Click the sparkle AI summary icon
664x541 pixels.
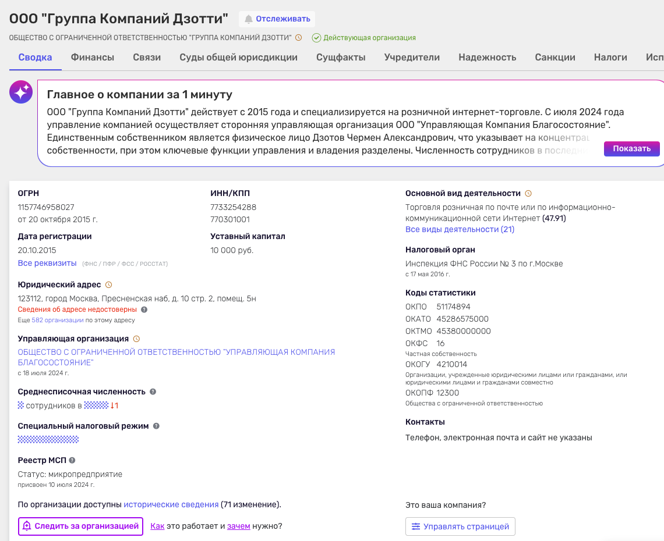click(21, 91)
